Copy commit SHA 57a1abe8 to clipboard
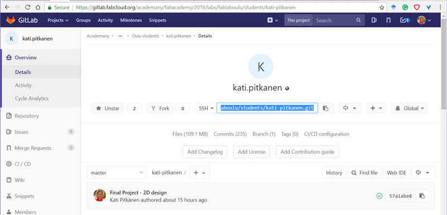This screenshot has width=447, height=215. coord(422,196)
